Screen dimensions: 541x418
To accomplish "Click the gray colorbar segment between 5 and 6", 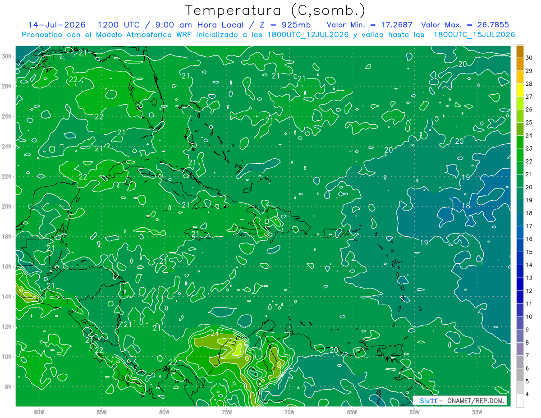I will click(x=520, y=375).
